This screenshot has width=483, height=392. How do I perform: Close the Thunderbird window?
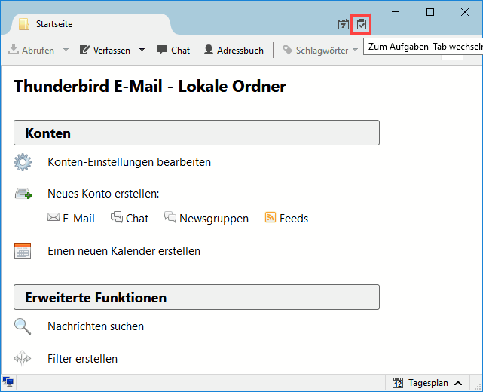464,12
